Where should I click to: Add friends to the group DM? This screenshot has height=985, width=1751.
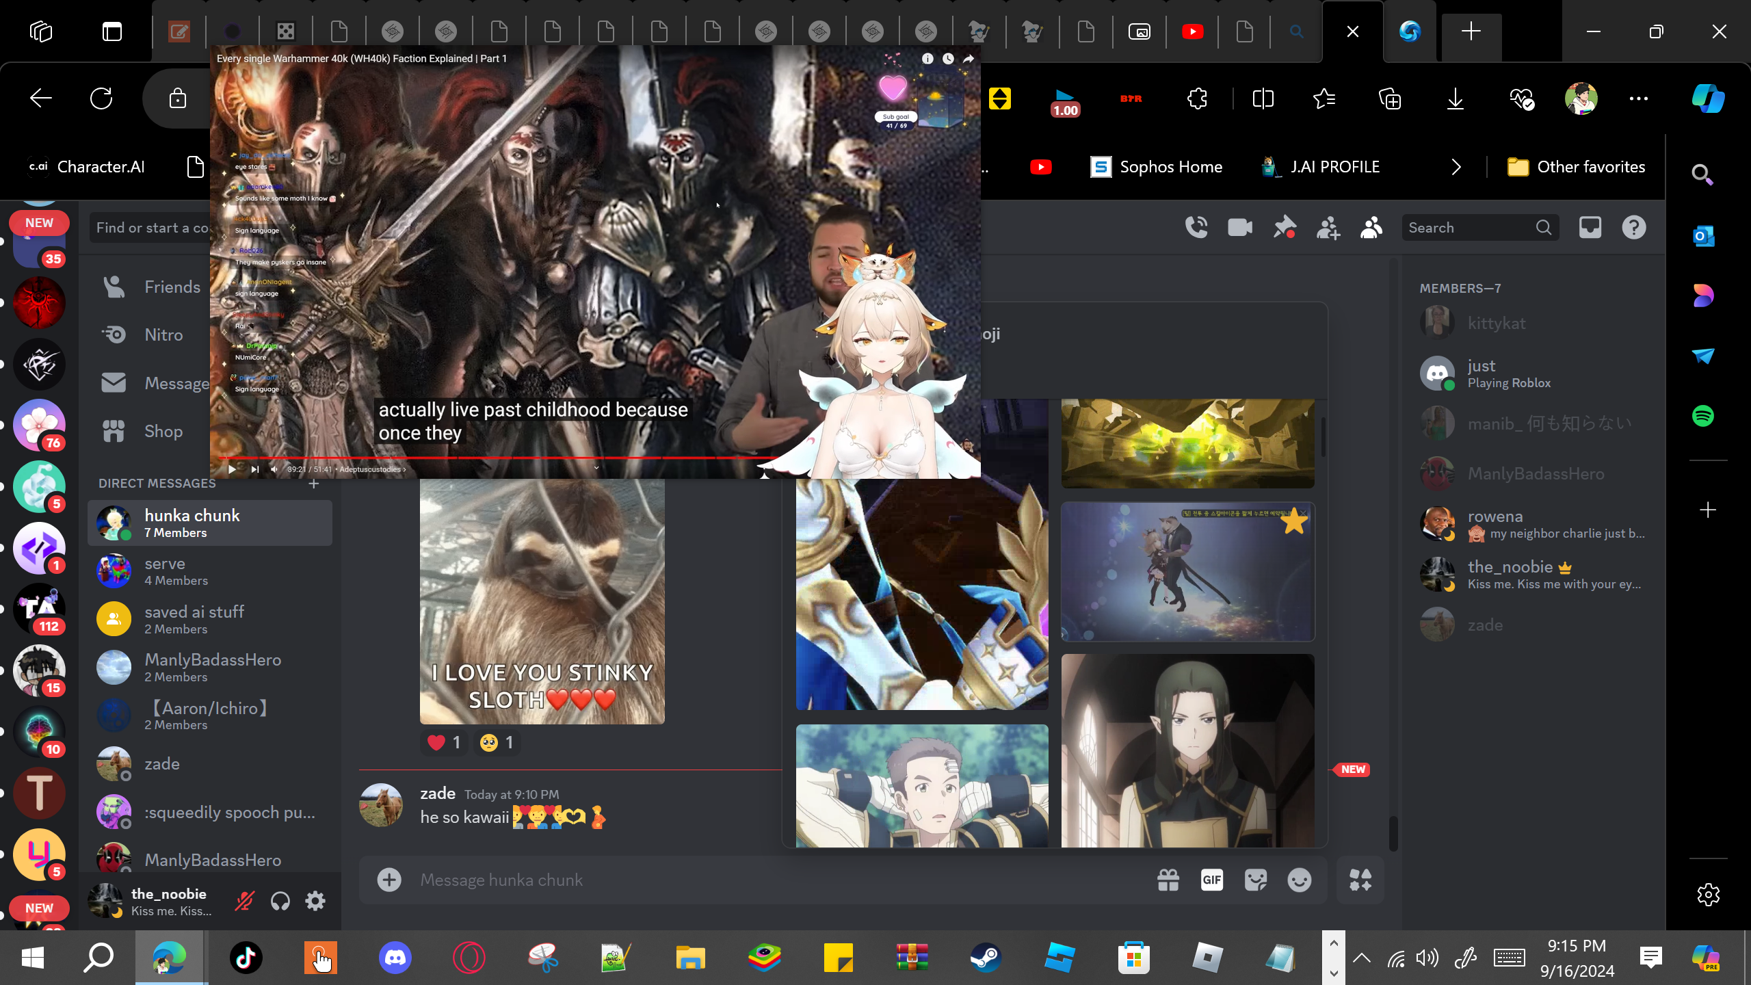coord(1328,228)
